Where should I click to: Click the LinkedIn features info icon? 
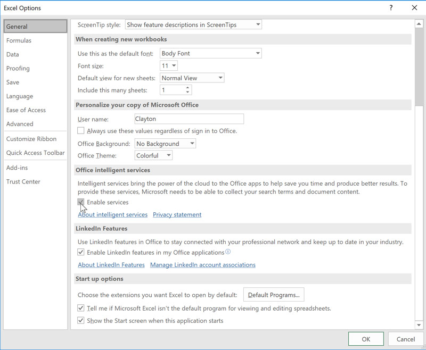(x=228, y=252)
